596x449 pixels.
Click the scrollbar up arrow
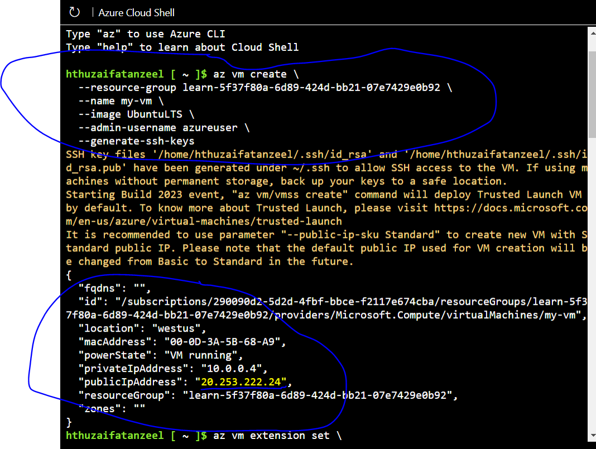click(593, 33)
